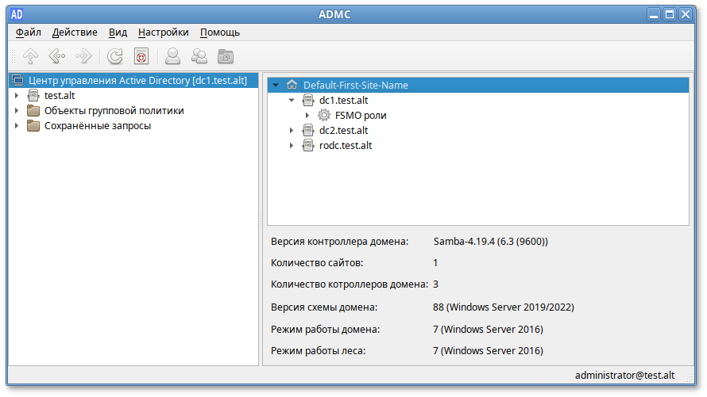The height and width of the screenshot is (397, 707).
Task: Click the folder icon of Объекты групповой политики
Action: (33, 111)
